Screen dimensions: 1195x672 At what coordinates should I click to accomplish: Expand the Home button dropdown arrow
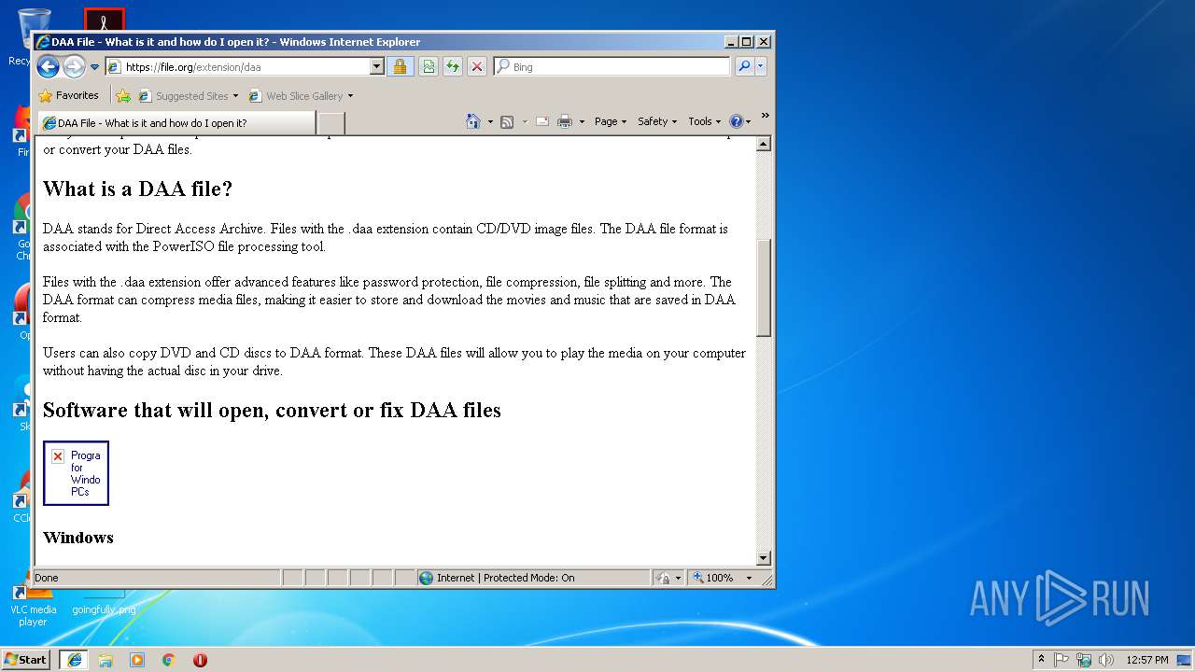[490, 121]
